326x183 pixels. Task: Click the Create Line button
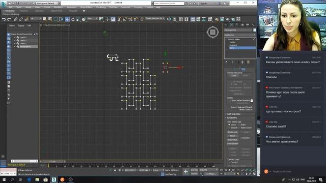tap(232, 132)
